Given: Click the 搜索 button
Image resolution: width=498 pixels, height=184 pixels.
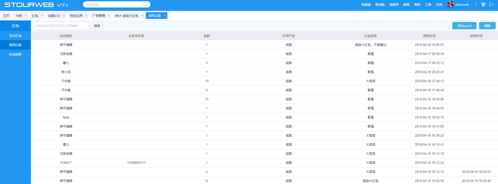Looking at the screenshot, I should [x=97, y=26].
